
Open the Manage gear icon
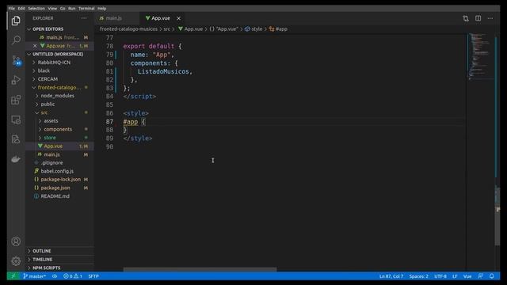point(16,261)
